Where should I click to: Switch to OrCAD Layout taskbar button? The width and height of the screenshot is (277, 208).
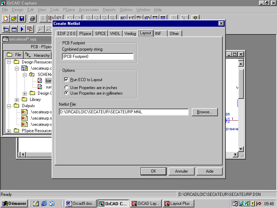click(146, 203)
